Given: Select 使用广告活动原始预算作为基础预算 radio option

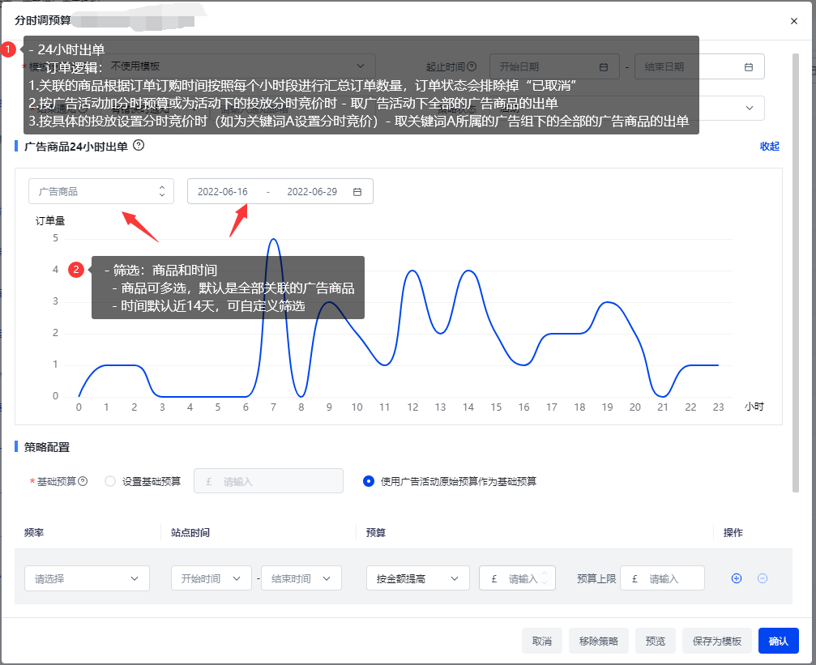Looking at the screenshot, I should (369, 481).
